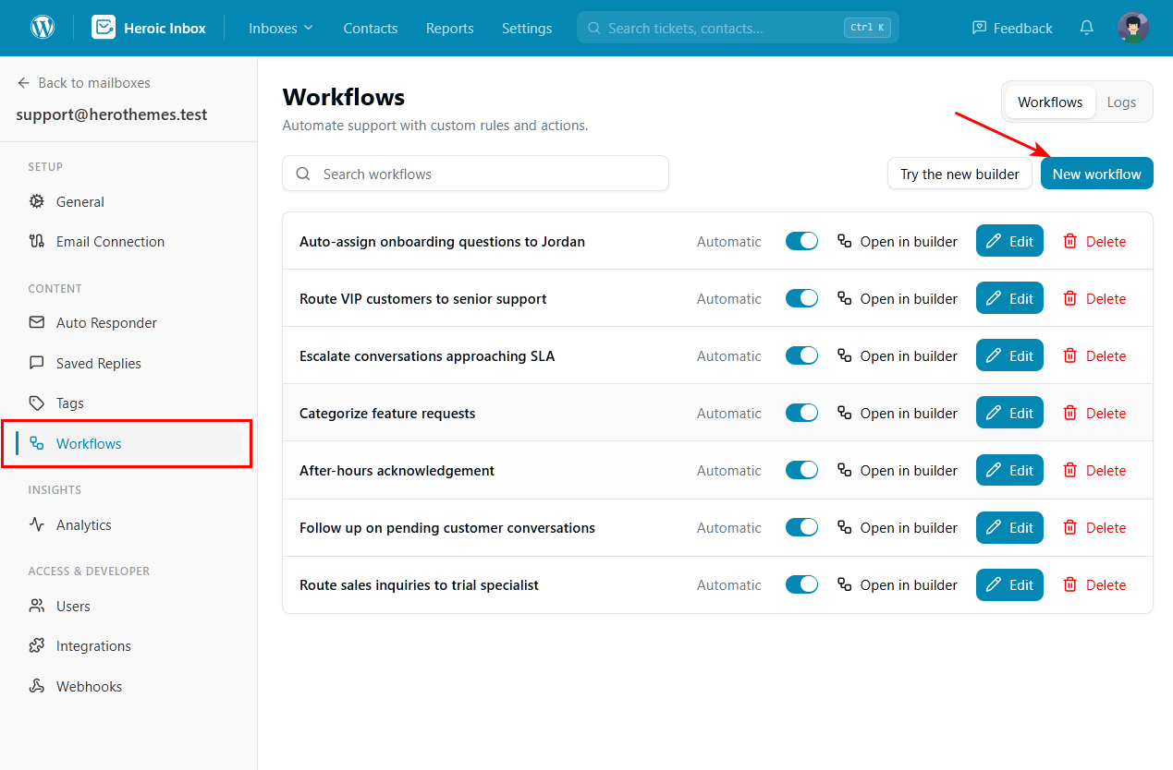Delete the Follow up on pending workflow

[1094, 528]
